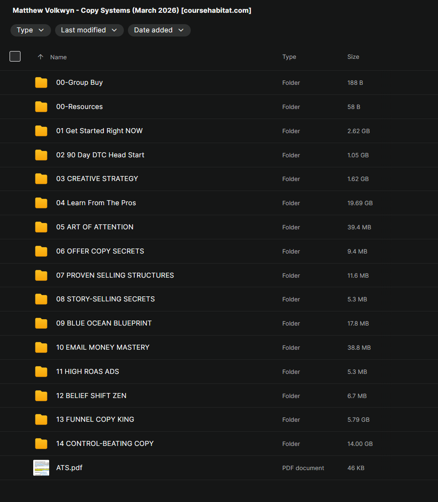The height and width of the screenshot is (502, 438).
Task: Click folder icon for 13 FUNNEL COPY KING
Action: point(41,419)
